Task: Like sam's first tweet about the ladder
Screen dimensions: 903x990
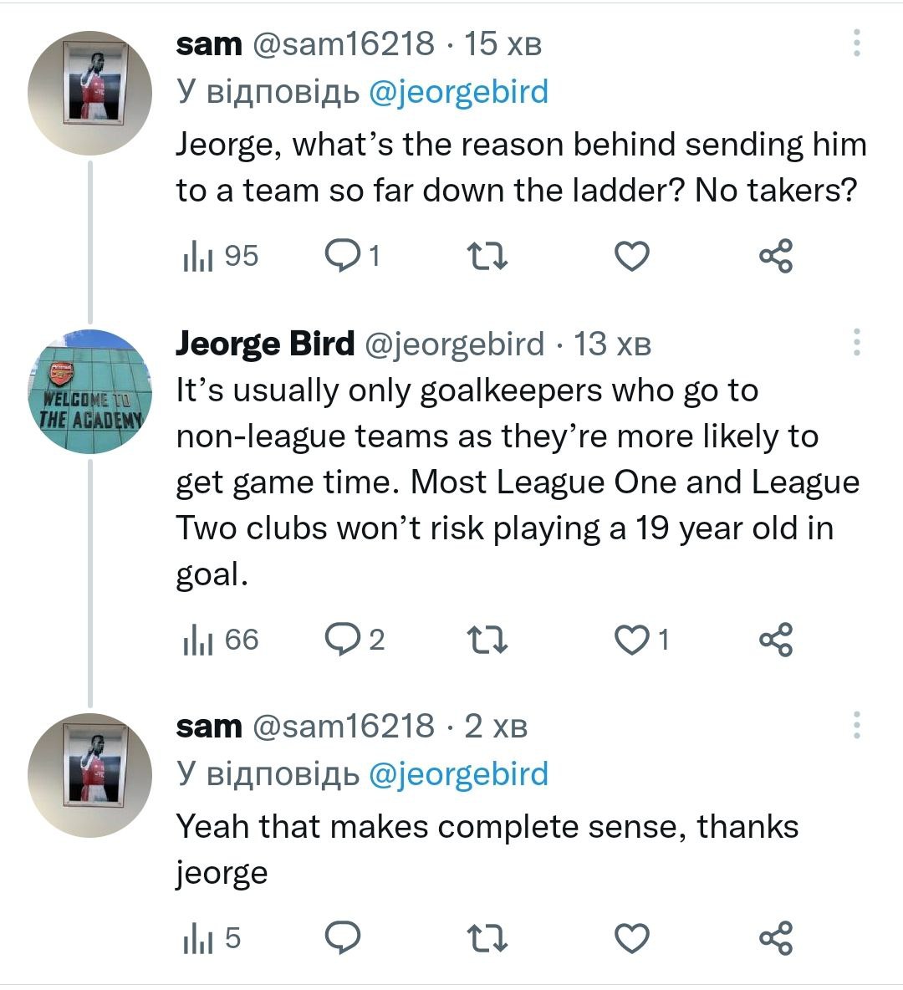Action: [x=632, y=256]
